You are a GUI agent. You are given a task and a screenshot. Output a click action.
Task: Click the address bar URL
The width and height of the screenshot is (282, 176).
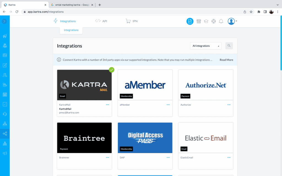point(45,12)
